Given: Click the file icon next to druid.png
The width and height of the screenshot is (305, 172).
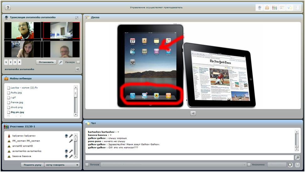Looking at the screenshot, I should 8,107.
